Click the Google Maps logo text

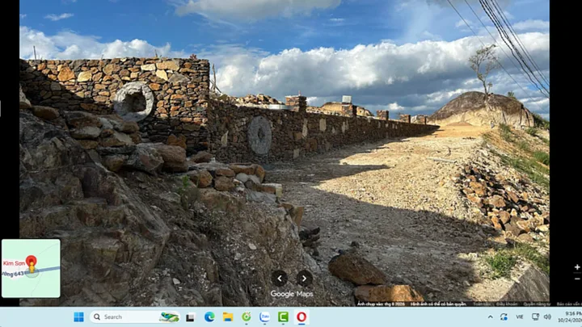(292, 294)
